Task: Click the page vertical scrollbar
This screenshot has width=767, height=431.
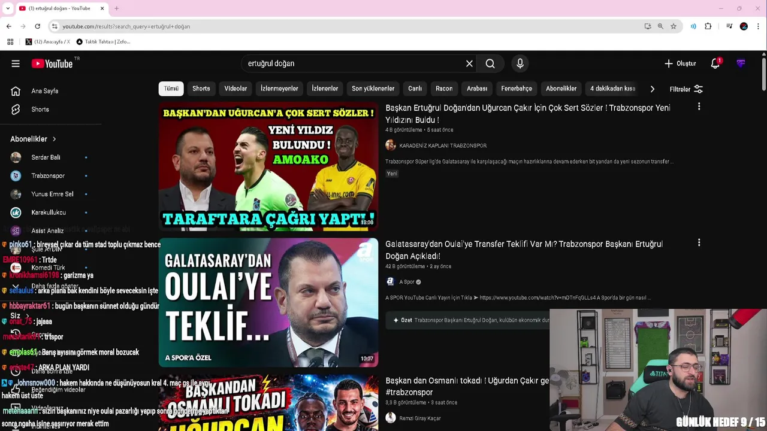Action: [764, 74]
